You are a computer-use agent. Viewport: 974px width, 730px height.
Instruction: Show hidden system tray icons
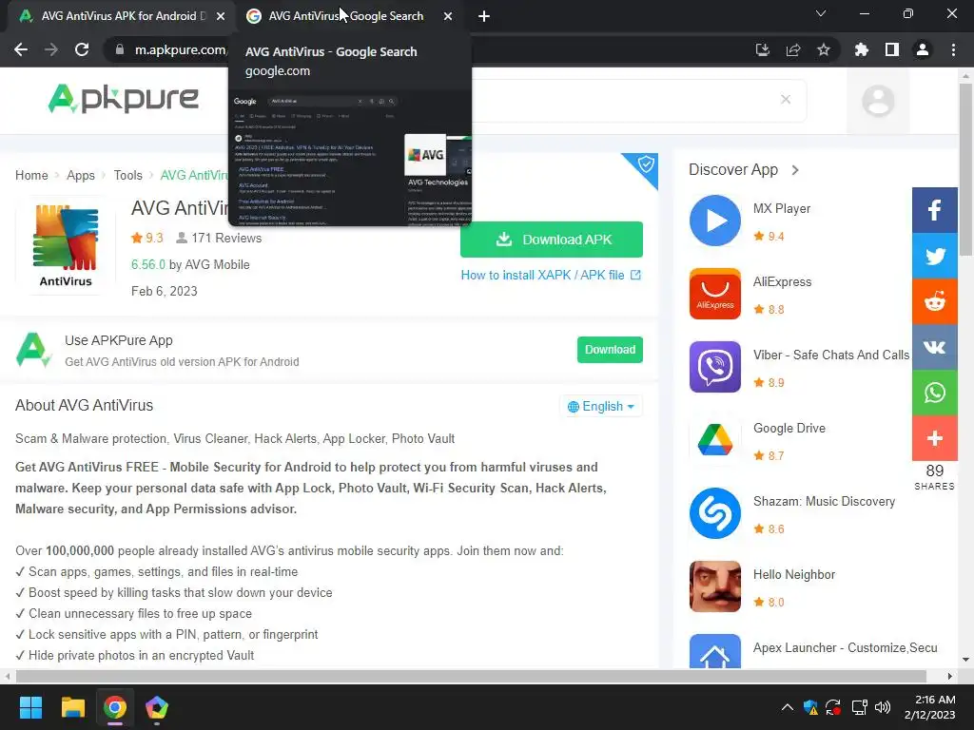click(x=787, y=707)
